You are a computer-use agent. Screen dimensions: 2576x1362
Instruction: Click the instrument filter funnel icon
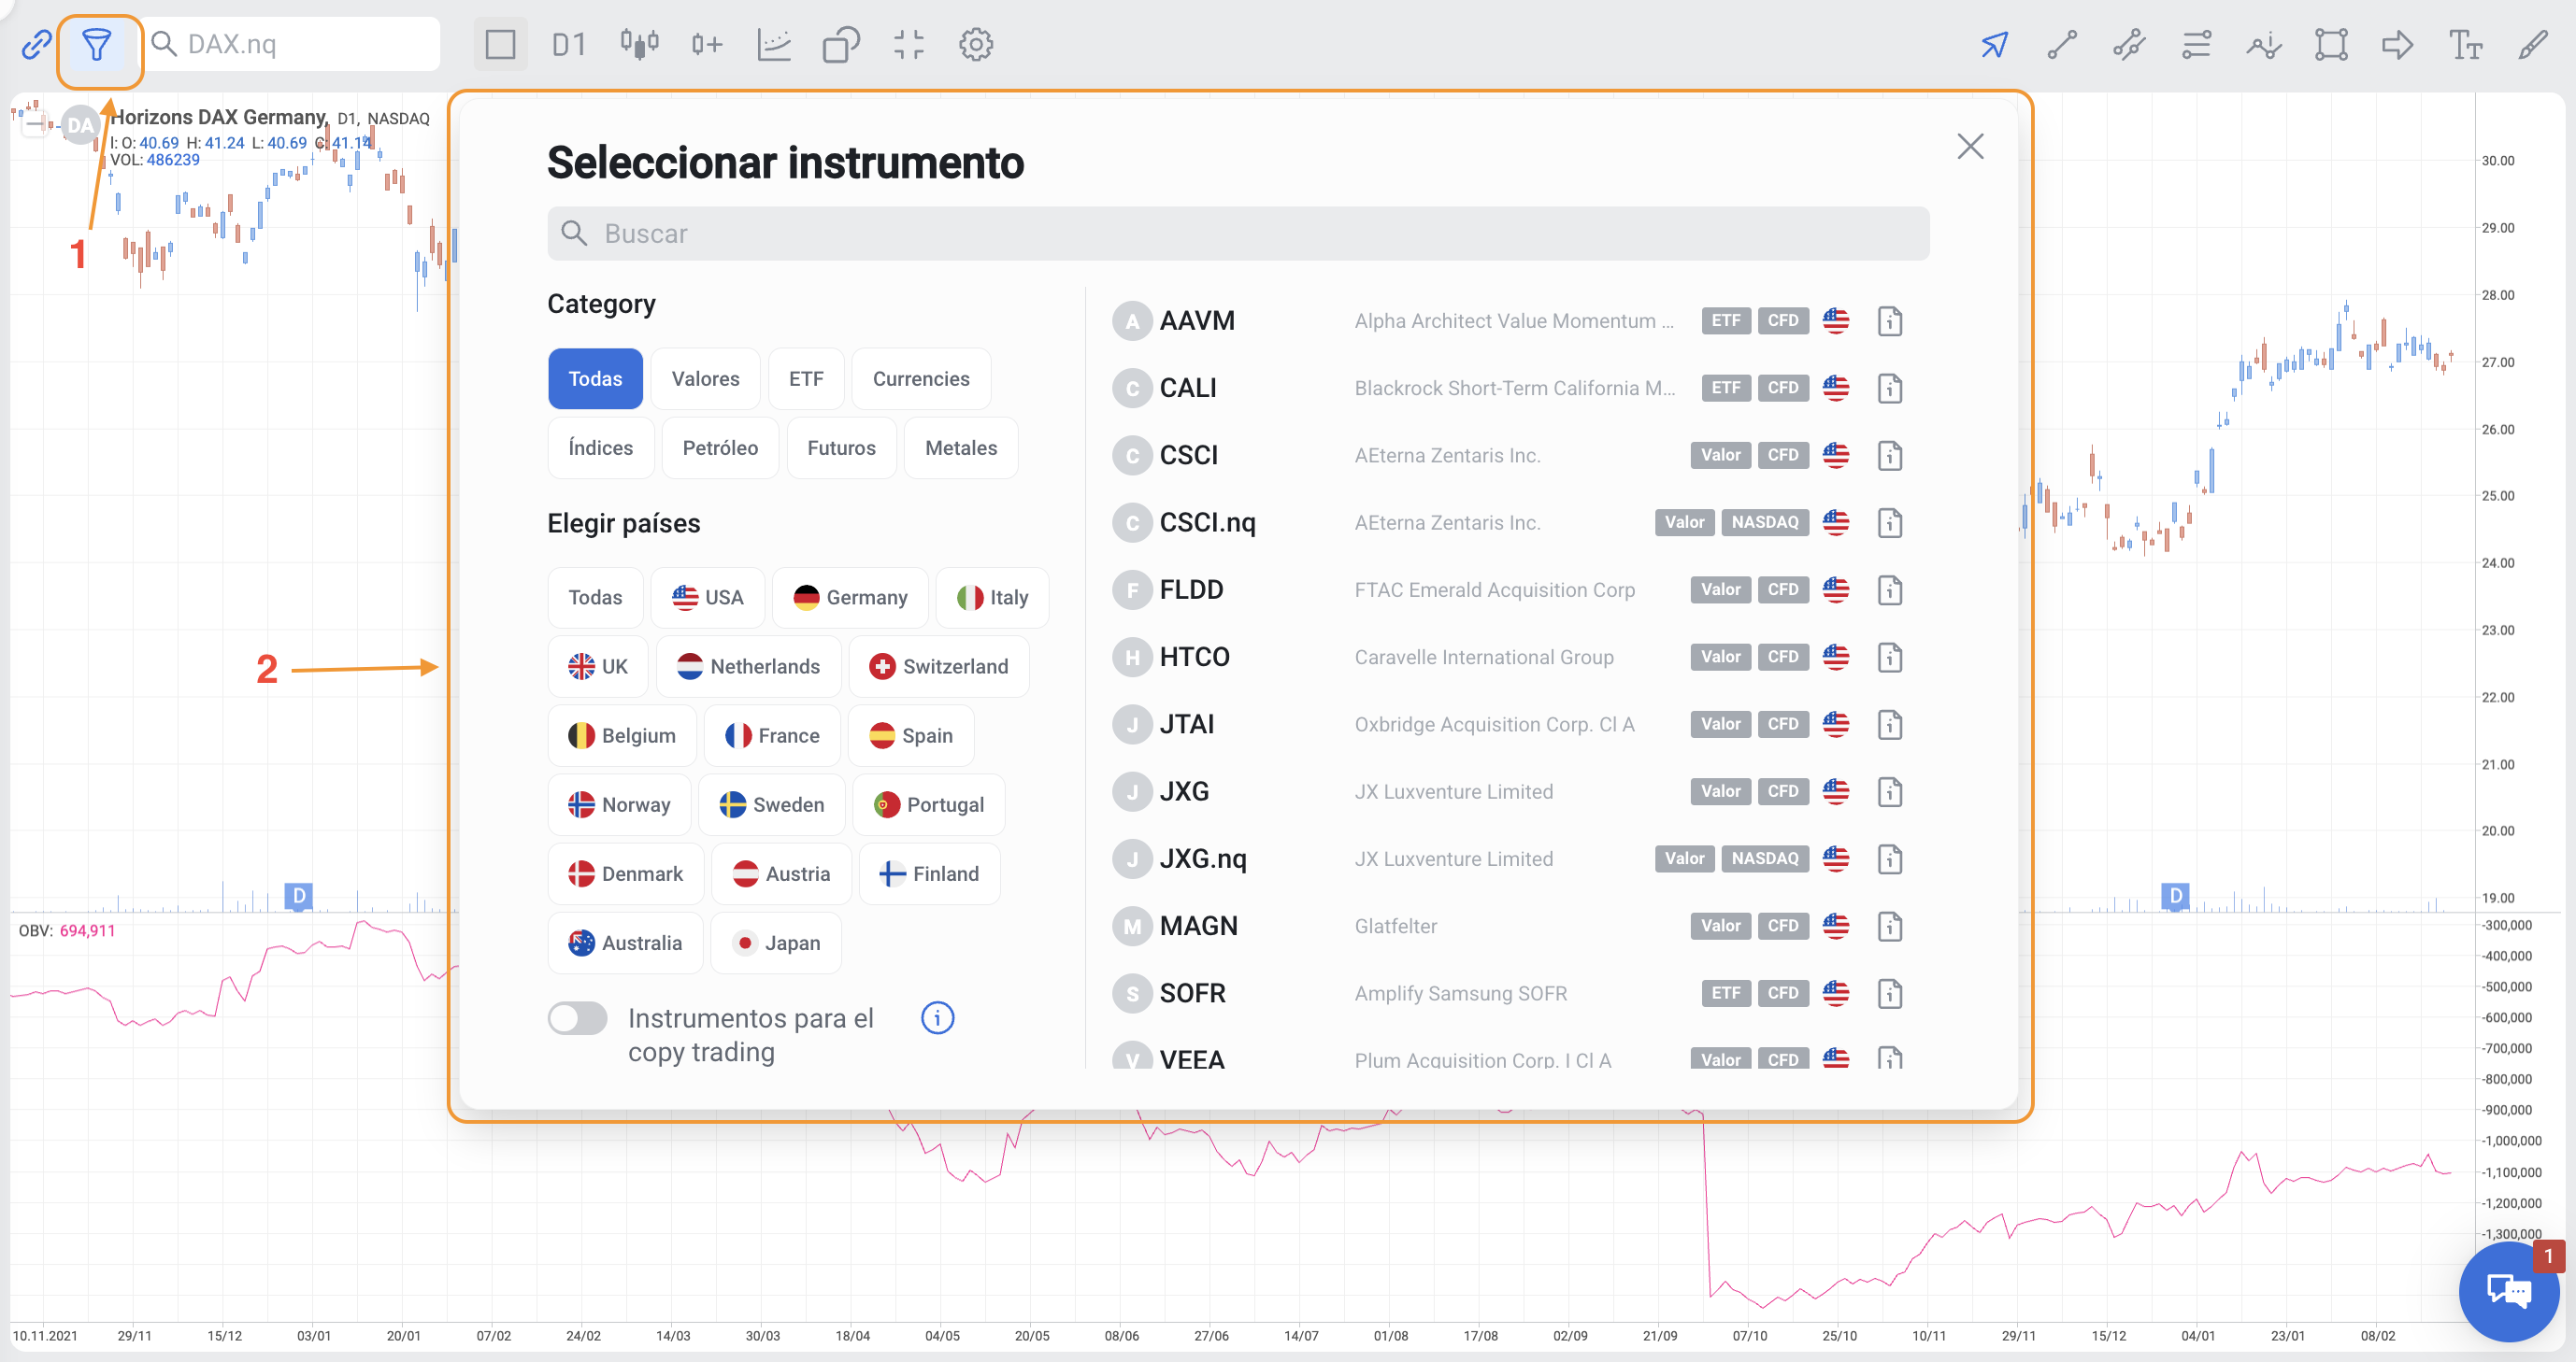pos(97,45)
